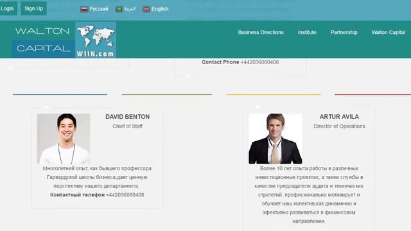Click the Contact Phone +442036080408 number
Screen dimensions: 411x231
click(259, 62)
